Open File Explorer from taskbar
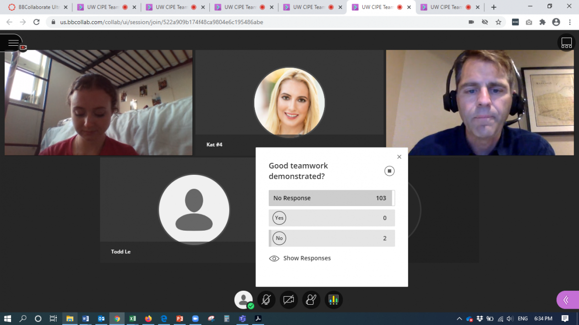This screenshot has height=325, width=579. tap(69, 319)
